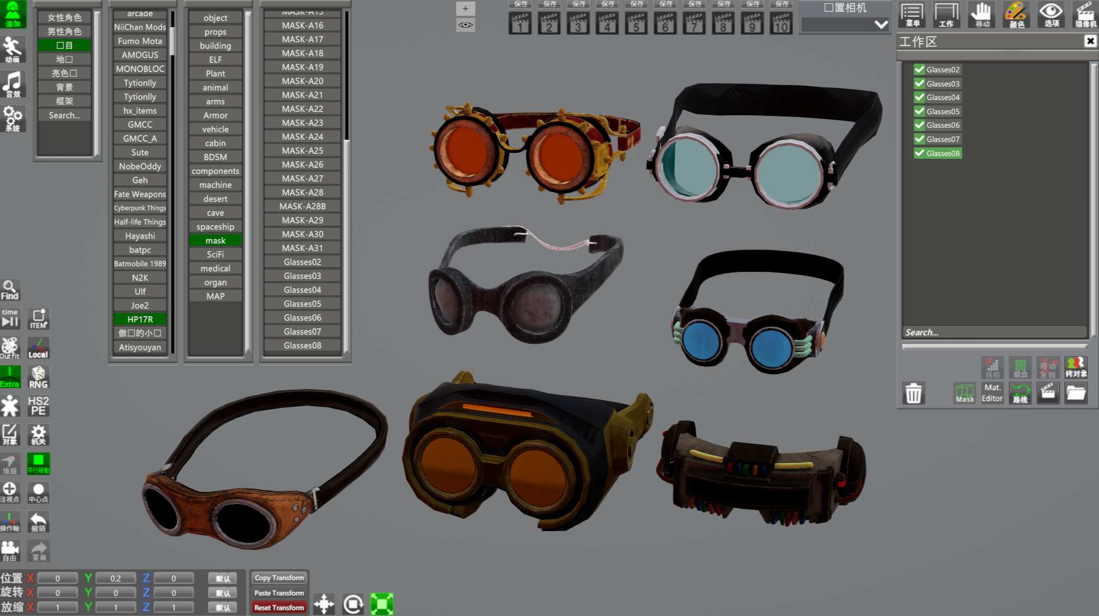Uncheck the Glasses05 visibility checkbox
1099x616 pixels.
coord(919,111)
